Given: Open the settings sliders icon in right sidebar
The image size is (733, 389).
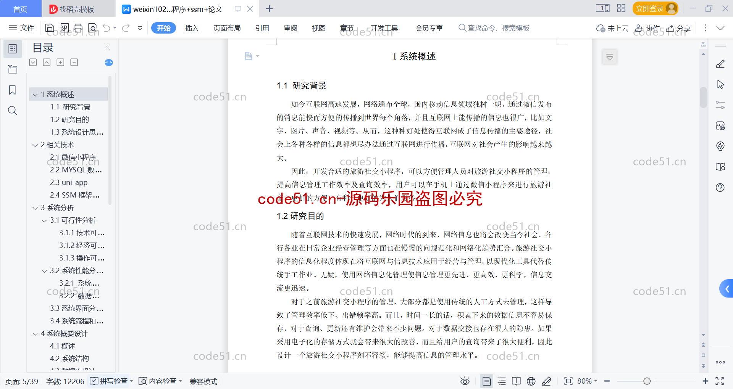Looking at the screenshot, I should coord(720,105).
